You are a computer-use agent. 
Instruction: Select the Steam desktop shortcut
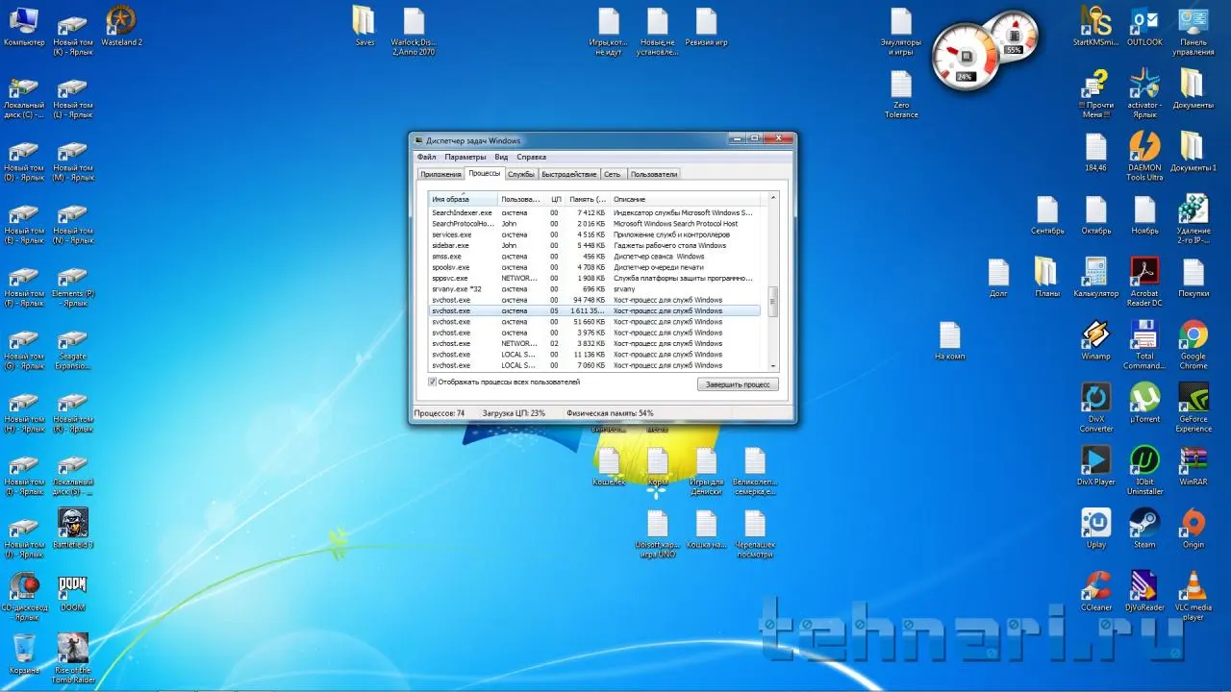pos(1144,524)
